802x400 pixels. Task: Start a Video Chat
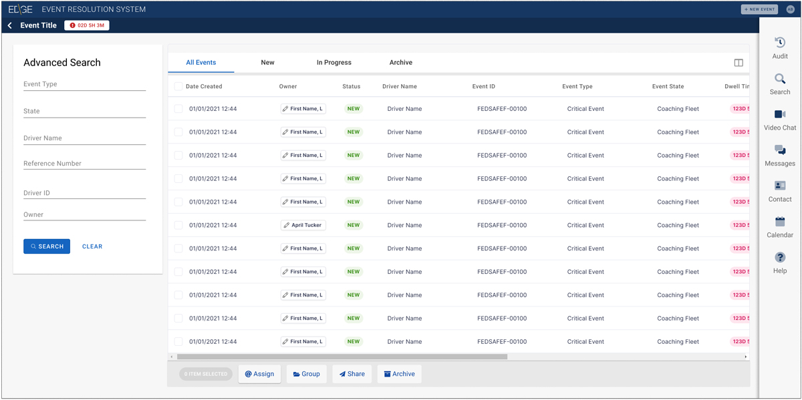780,115
